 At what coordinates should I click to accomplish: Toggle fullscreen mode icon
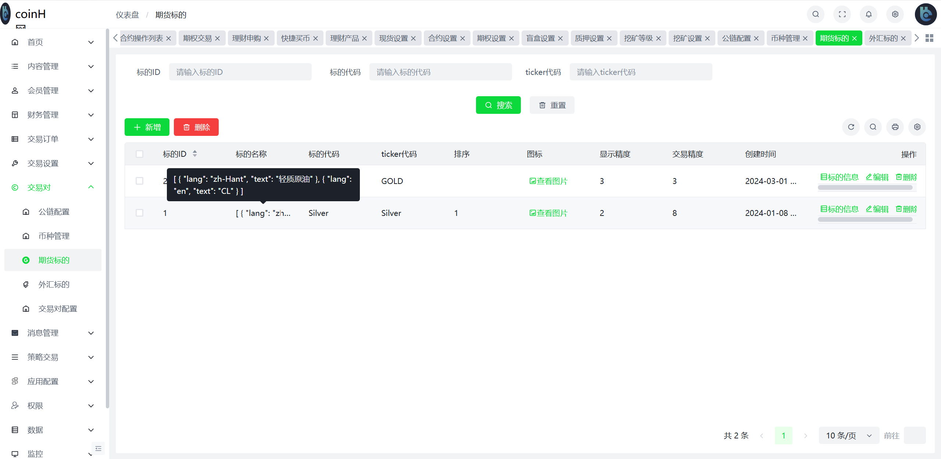point(842,14)
